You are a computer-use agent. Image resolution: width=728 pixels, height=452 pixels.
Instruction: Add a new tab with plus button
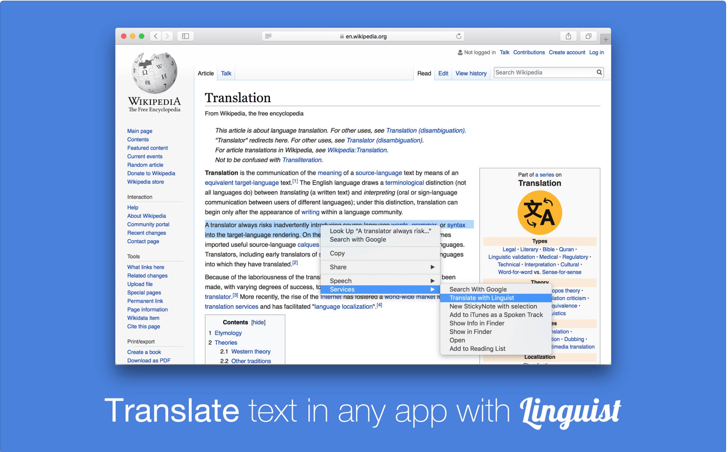[605, 39]
